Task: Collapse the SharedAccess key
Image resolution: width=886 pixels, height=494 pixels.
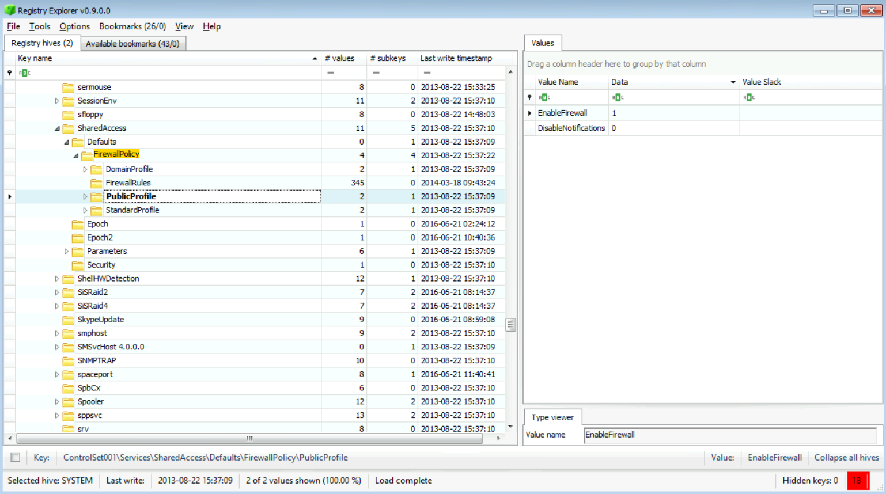Action: coord(57,128)
